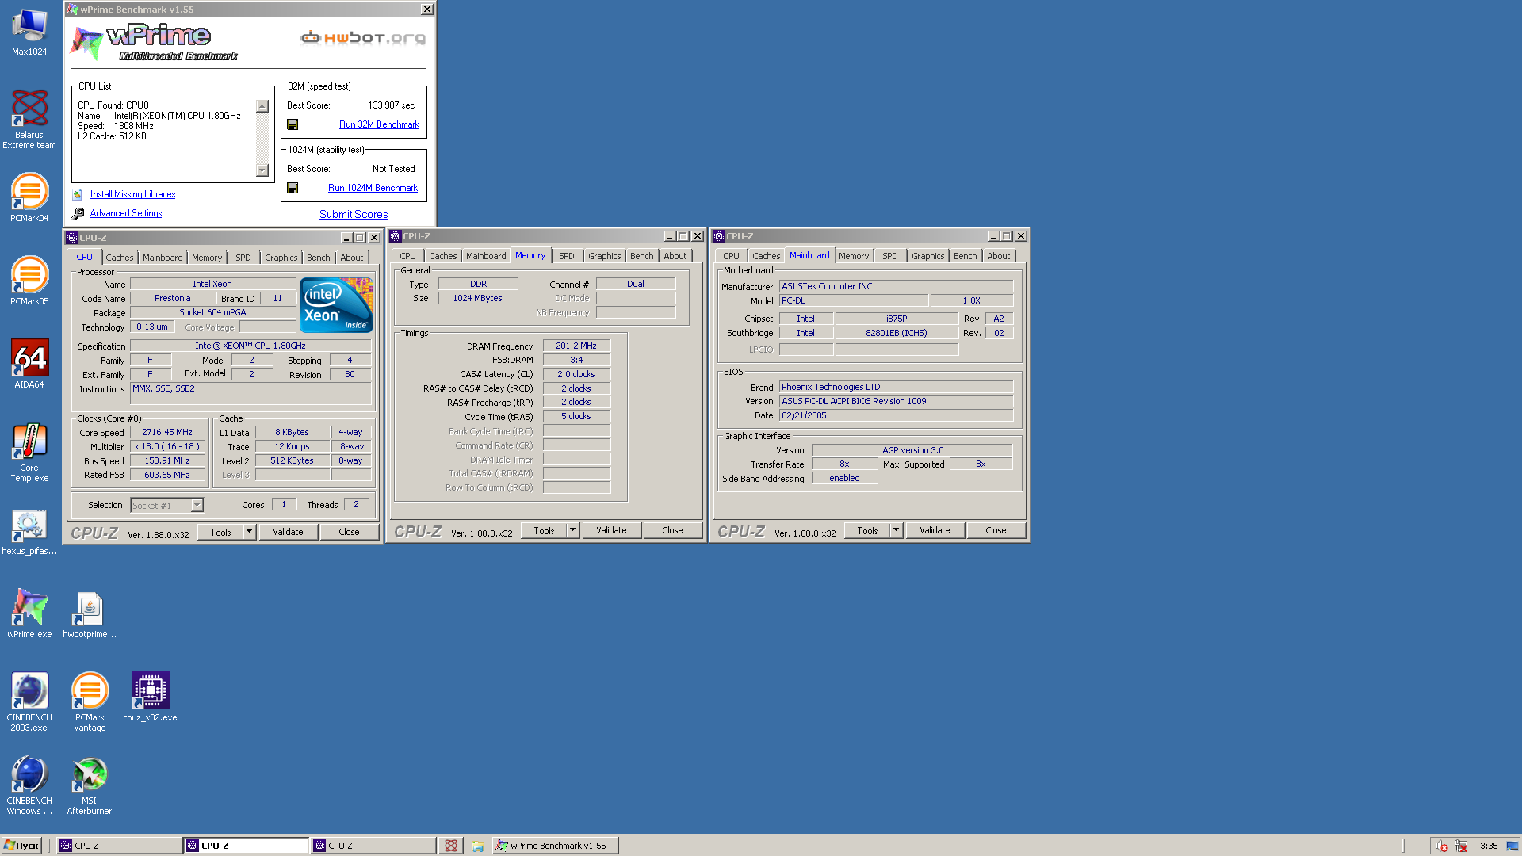Click the wrench icon for Advanced Settings

coord(78,213)
